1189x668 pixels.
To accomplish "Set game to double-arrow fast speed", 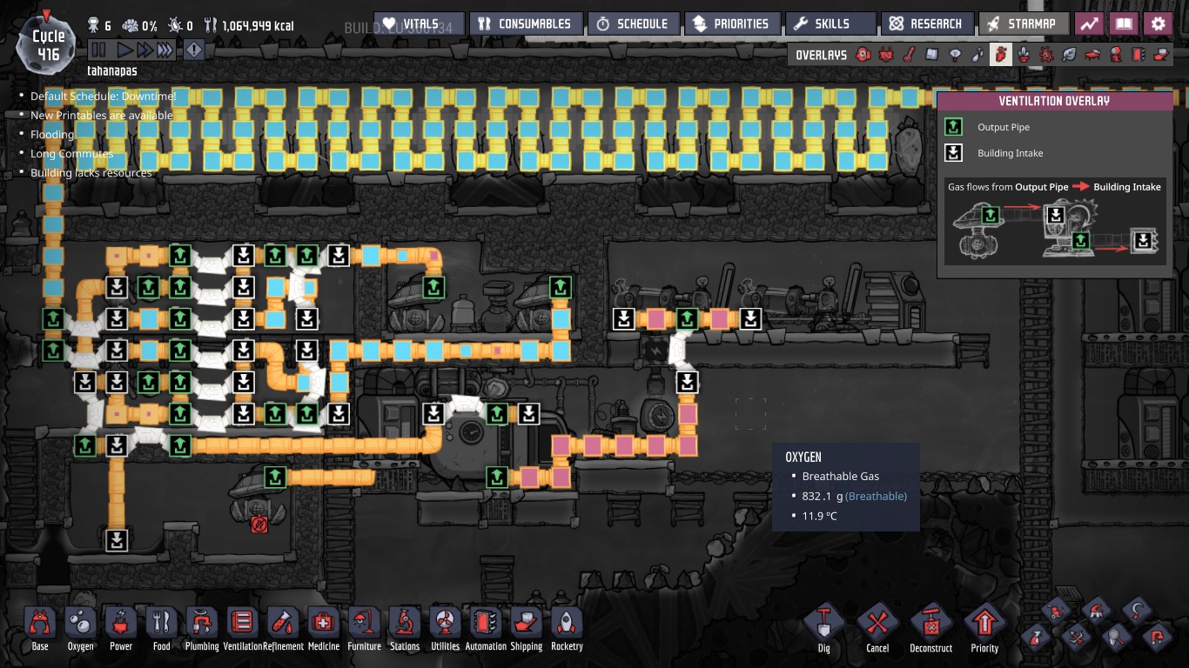I will 144,50.
